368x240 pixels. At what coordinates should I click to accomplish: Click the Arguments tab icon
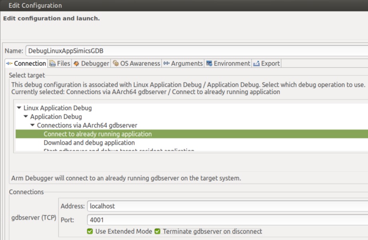click(x=166, y=63)
